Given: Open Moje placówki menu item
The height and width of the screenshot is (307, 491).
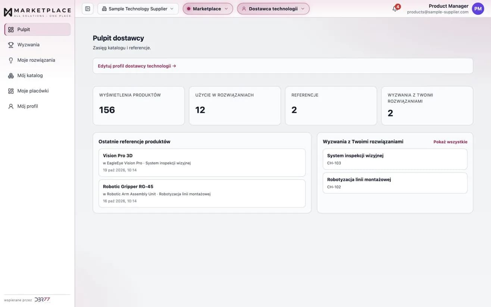Looking at the screenshot, I should click(37, 91).
